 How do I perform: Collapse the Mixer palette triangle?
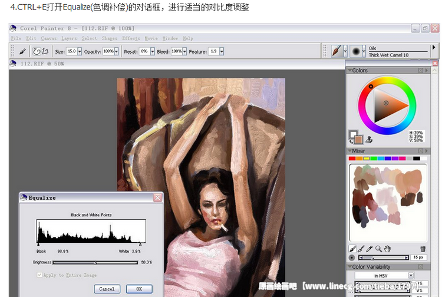(x=349, y=151)
